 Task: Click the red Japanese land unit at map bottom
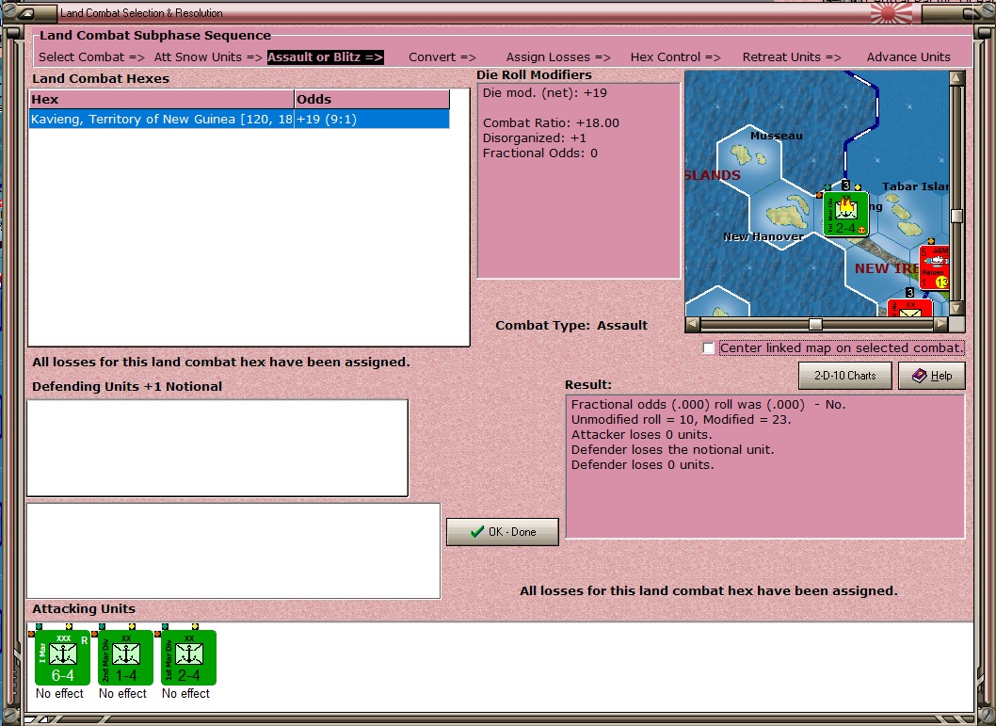click(909, 308)
